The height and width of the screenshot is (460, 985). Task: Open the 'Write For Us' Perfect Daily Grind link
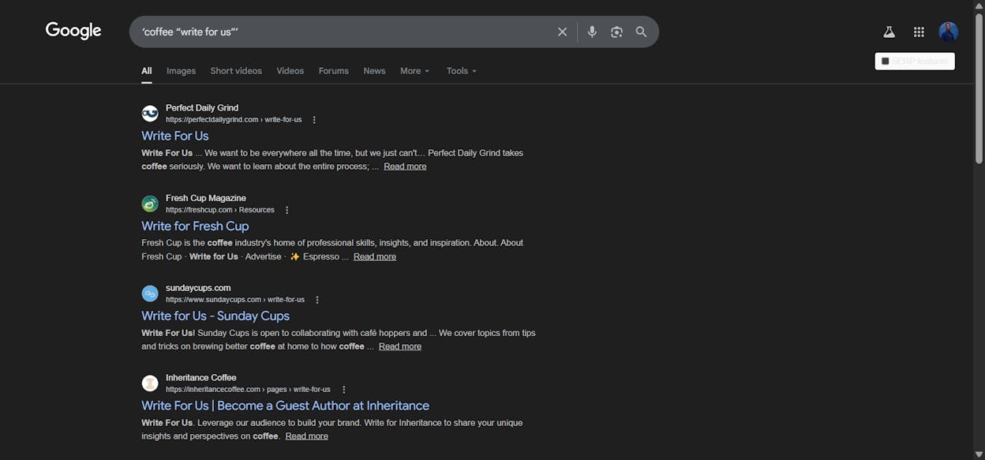(x=175, y=136)
